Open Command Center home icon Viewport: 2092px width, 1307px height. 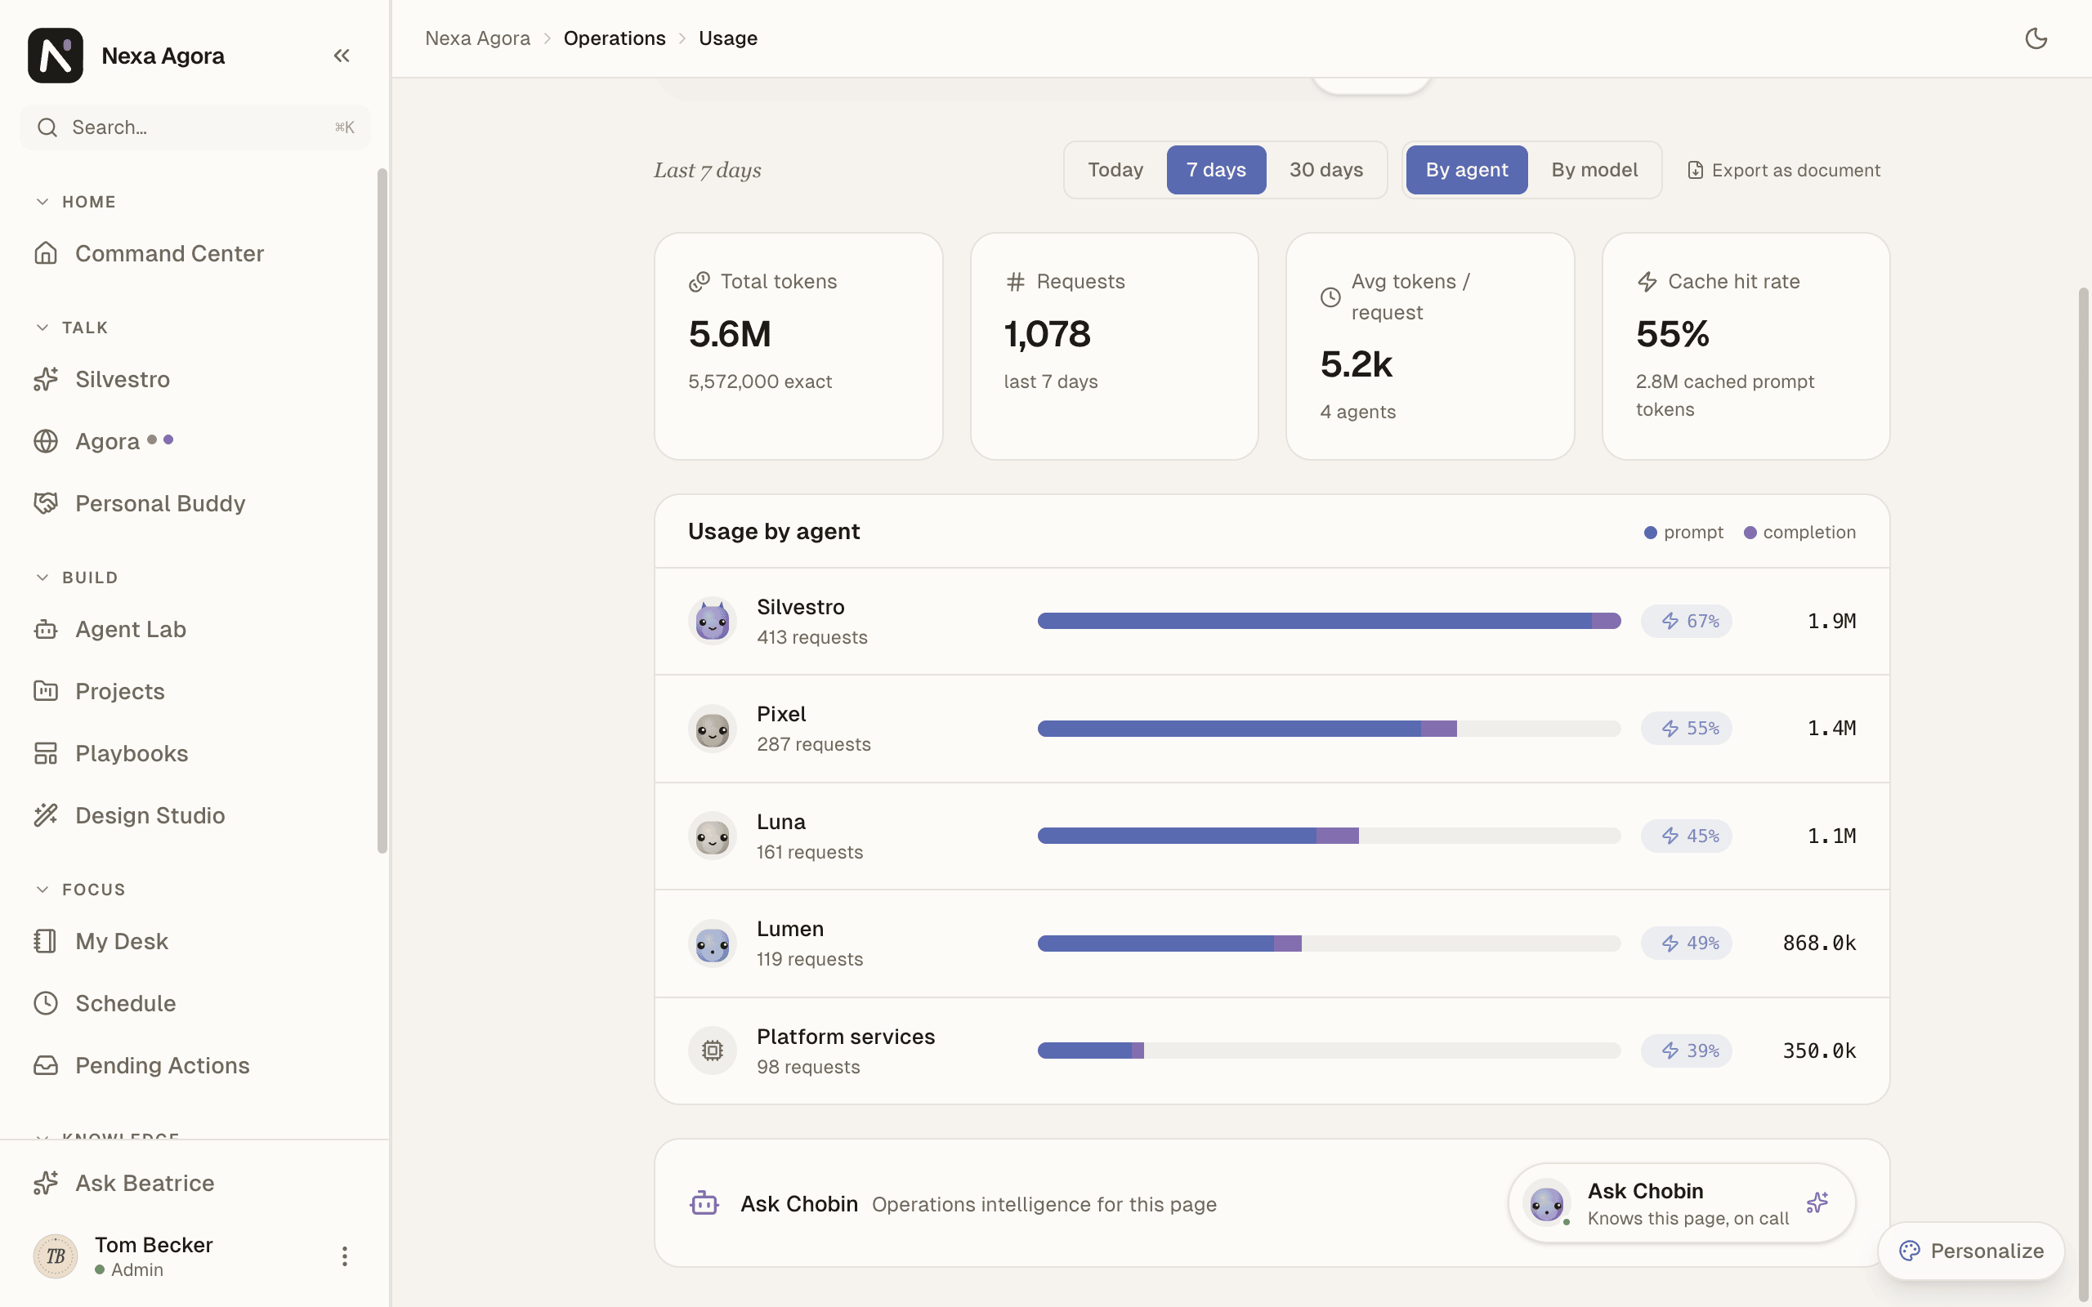pos(46,253)
